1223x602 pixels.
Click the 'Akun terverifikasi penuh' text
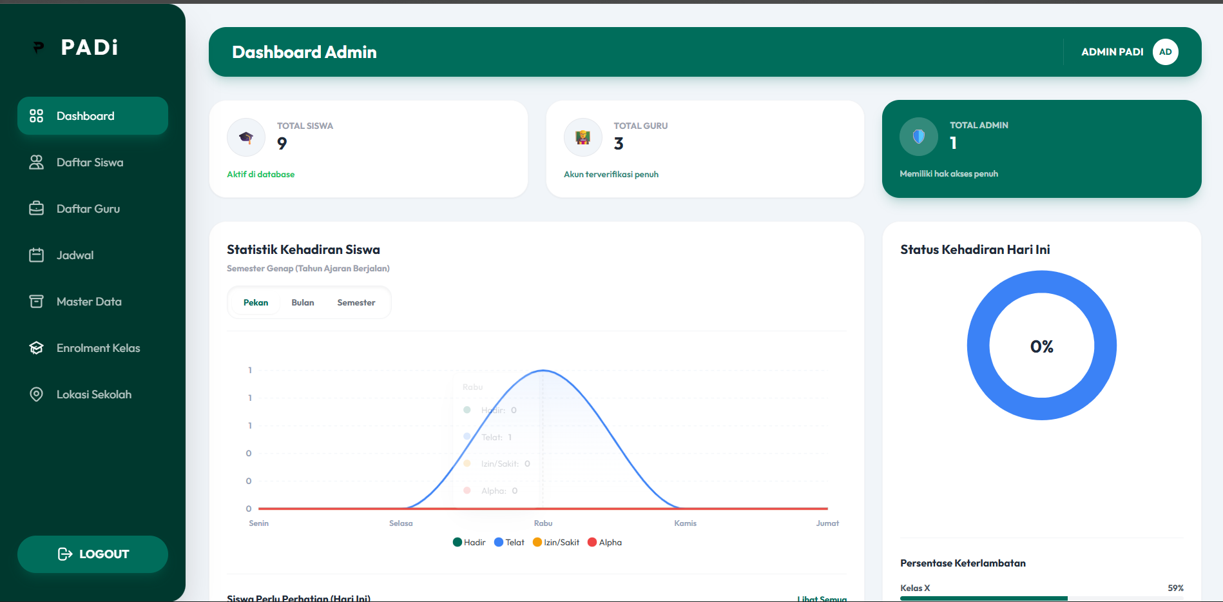(611, 175)
